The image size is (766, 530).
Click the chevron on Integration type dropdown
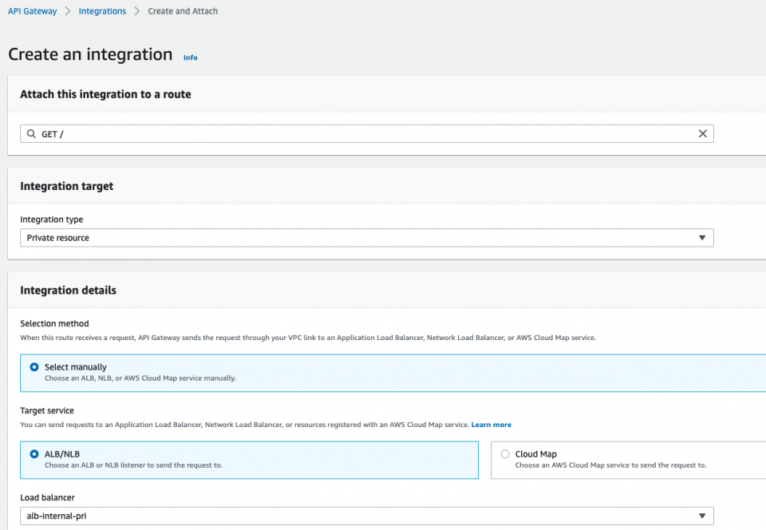tap(702, 237)
